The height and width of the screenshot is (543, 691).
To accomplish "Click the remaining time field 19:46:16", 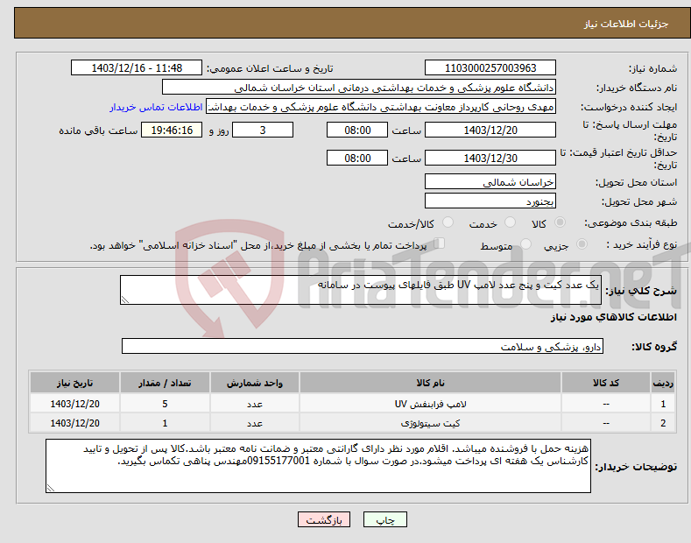I will click(172, 130).
